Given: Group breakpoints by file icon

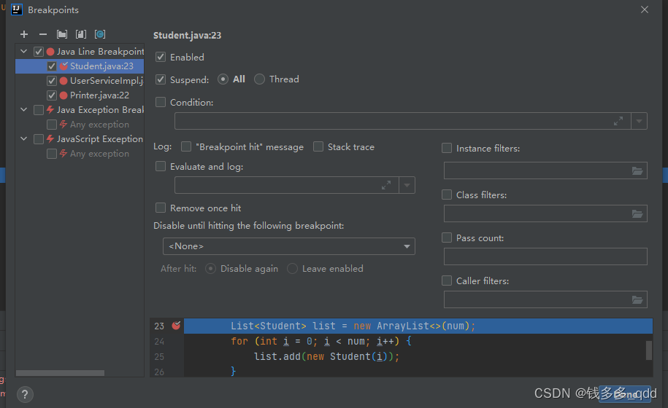Looking at the screenshot, I should click(81, 34).
